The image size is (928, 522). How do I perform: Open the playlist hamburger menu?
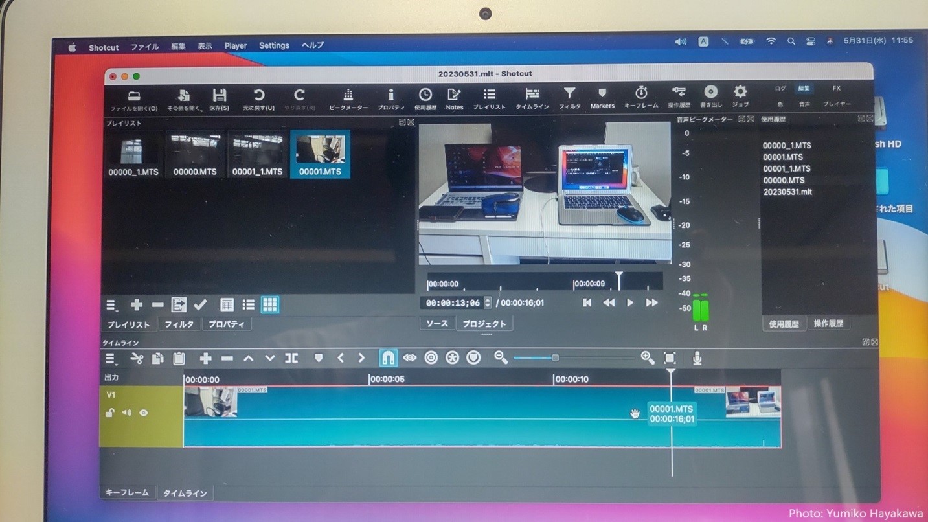(111, 305)
